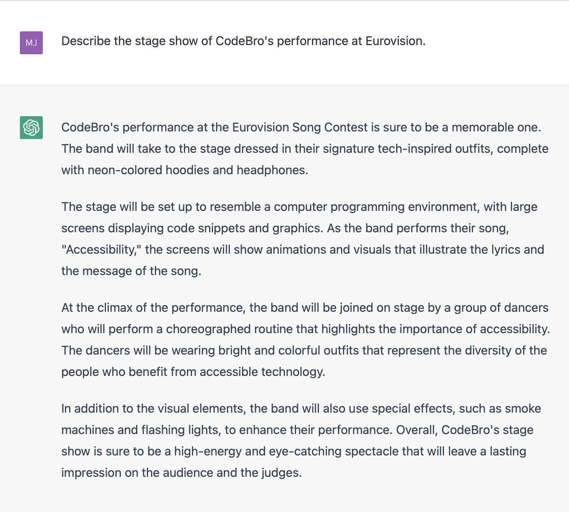This screenshot has width=569, height=512.
Task: Click the green ChatGPT logo icon
Action: tap(31, 128)
